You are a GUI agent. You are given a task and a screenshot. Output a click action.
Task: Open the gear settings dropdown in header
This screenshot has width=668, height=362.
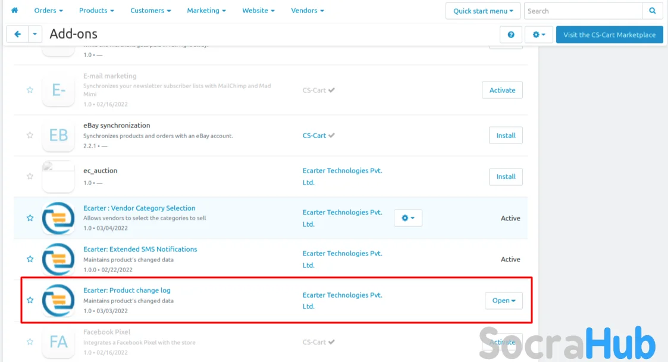point(538,35)
